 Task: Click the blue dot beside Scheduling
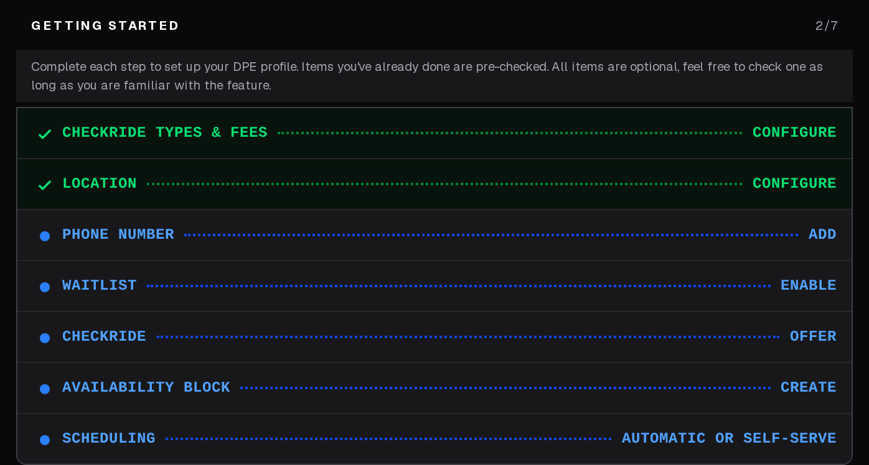click(x=45, y=440)
